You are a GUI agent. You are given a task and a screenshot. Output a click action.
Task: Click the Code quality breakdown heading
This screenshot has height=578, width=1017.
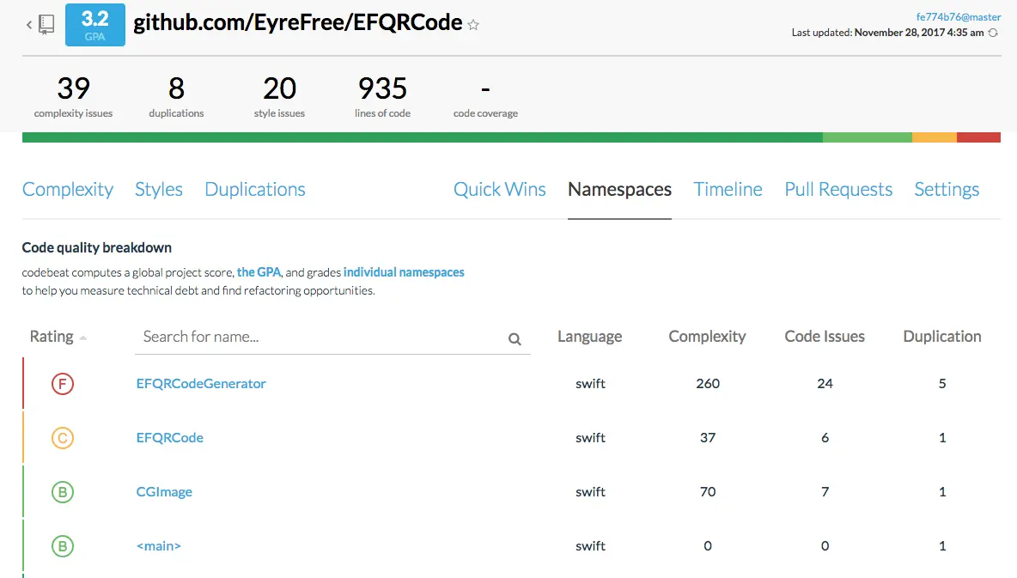coord(97,248)
